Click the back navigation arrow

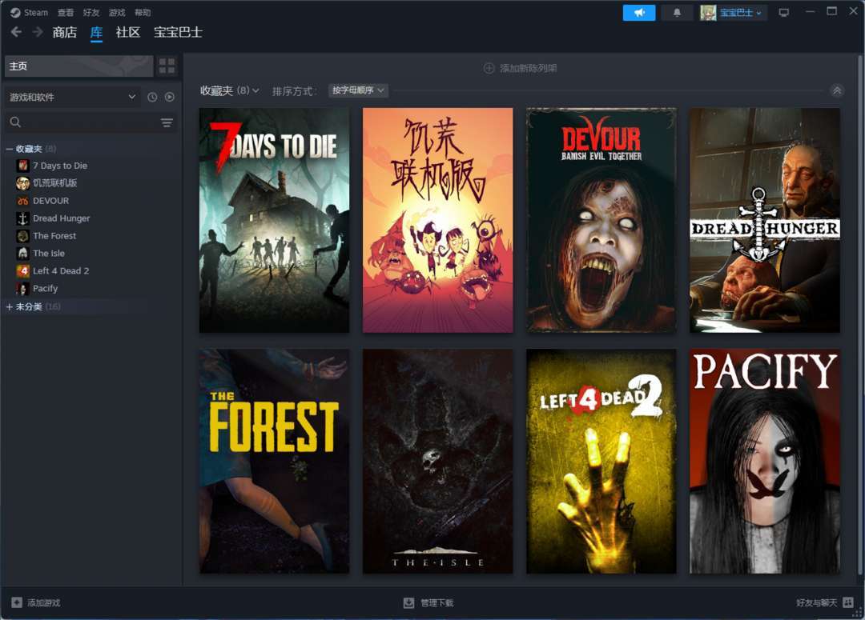coord(16,32)
